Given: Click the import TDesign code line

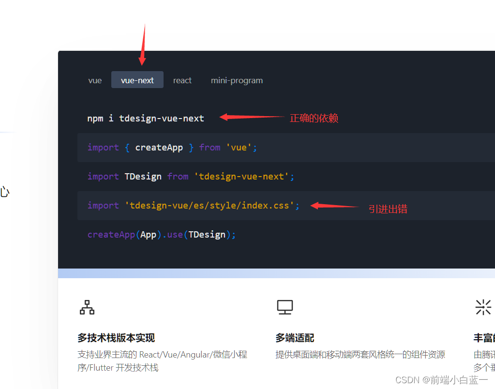Looking at the screenshot, I should [190, 176].
